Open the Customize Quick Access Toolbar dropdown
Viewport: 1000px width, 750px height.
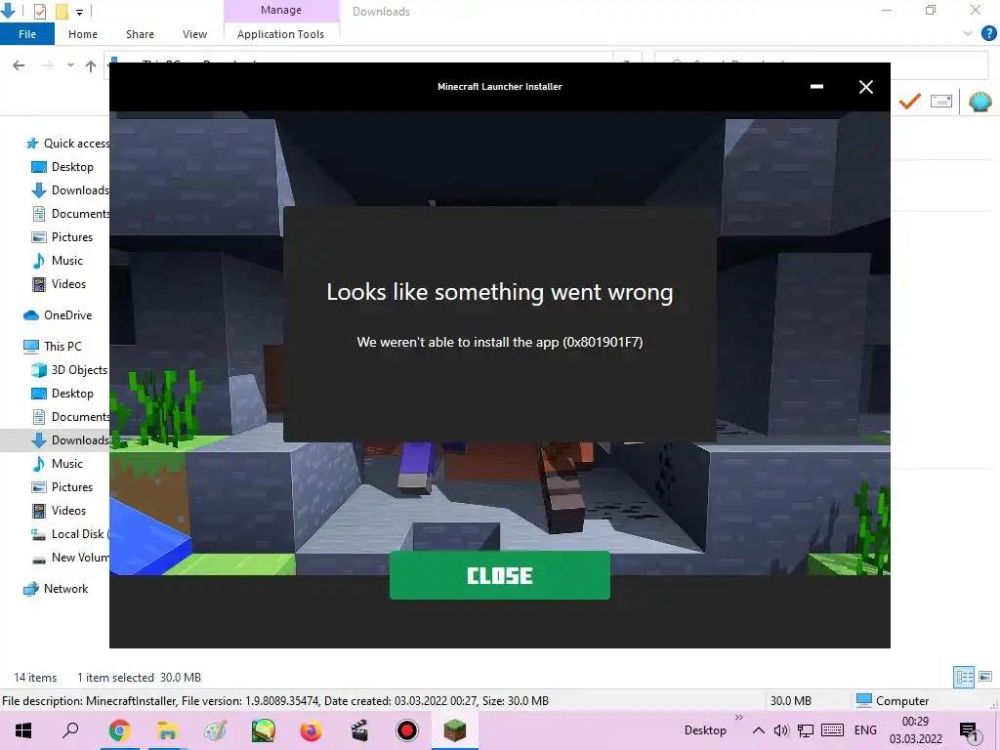79,12
